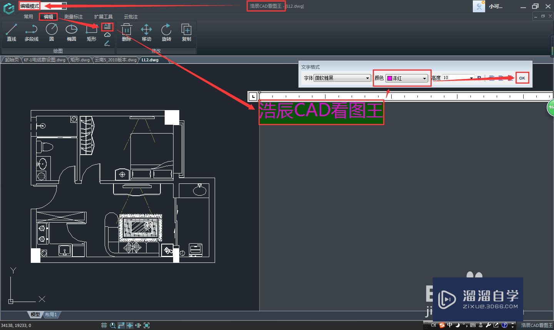Click the 小可... username label
554x330 pixels.
pos(496,6)
